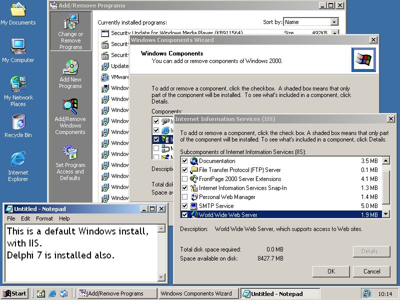The image size is (400, 300).
Task: Click the World Wide Web Server icon
Action: tap(194, 215)
